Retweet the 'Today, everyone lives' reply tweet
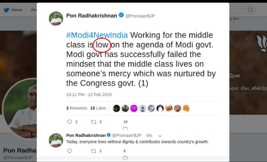 click(93, 151)
